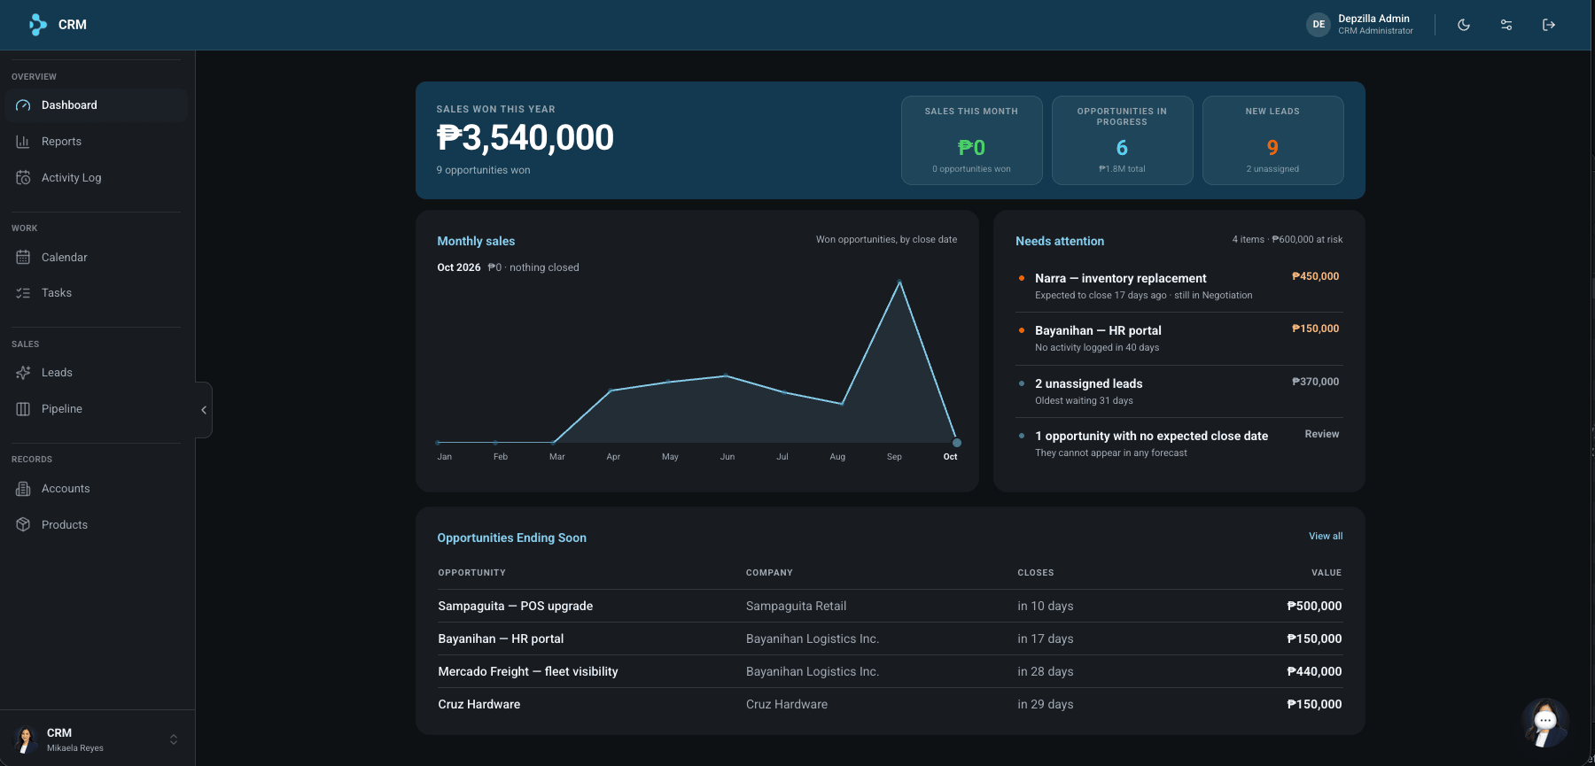The height and width of the screenshot is (766, 1595).
Task: Click Sampaguita Retail company cell
Action: 796,607
